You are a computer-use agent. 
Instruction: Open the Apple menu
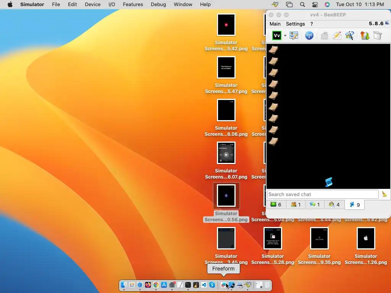click(10, 5)
